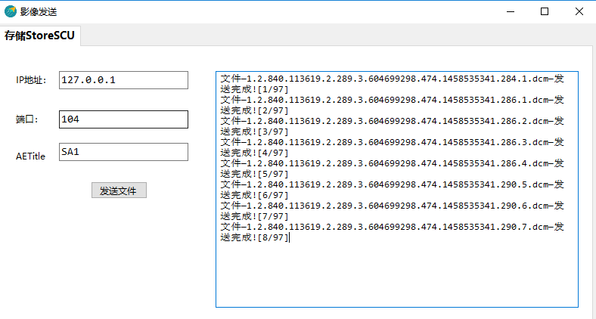
Task: Click the 端口 label
Action: [27, 119]
